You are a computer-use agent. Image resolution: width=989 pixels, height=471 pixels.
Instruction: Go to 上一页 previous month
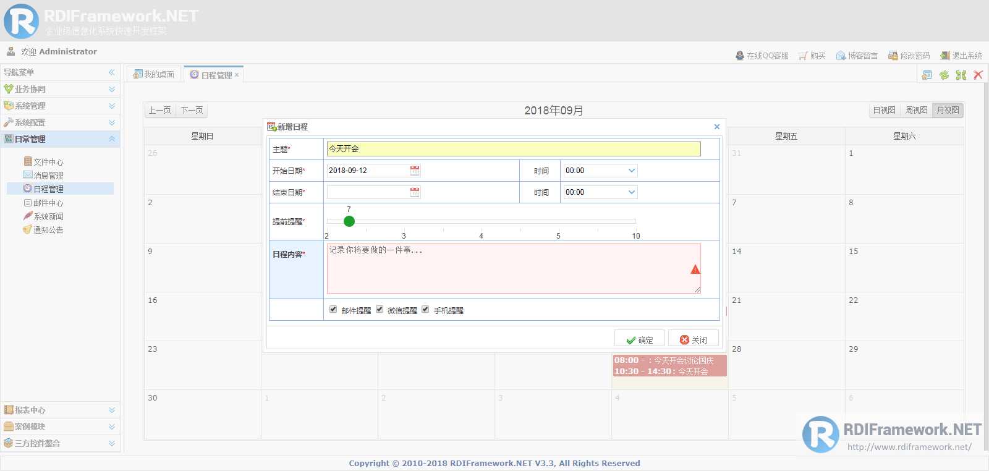160,110
